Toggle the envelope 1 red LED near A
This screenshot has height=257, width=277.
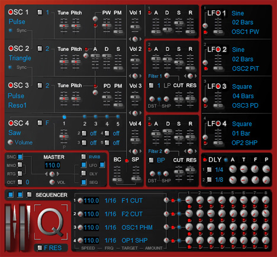tap(150, 12)
